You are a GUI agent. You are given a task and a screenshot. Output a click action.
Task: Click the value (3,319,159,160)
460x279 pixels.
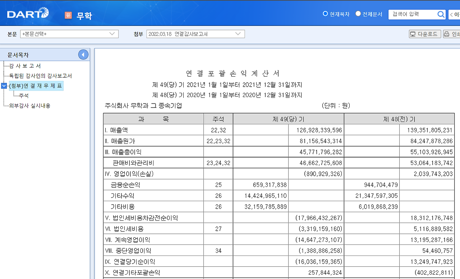pos(321,229)
